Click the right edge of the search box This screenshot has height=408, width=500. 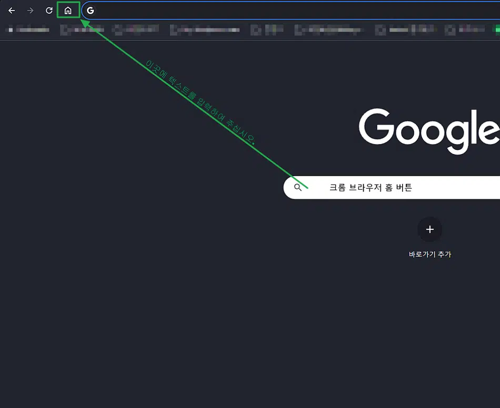(495, 187)
